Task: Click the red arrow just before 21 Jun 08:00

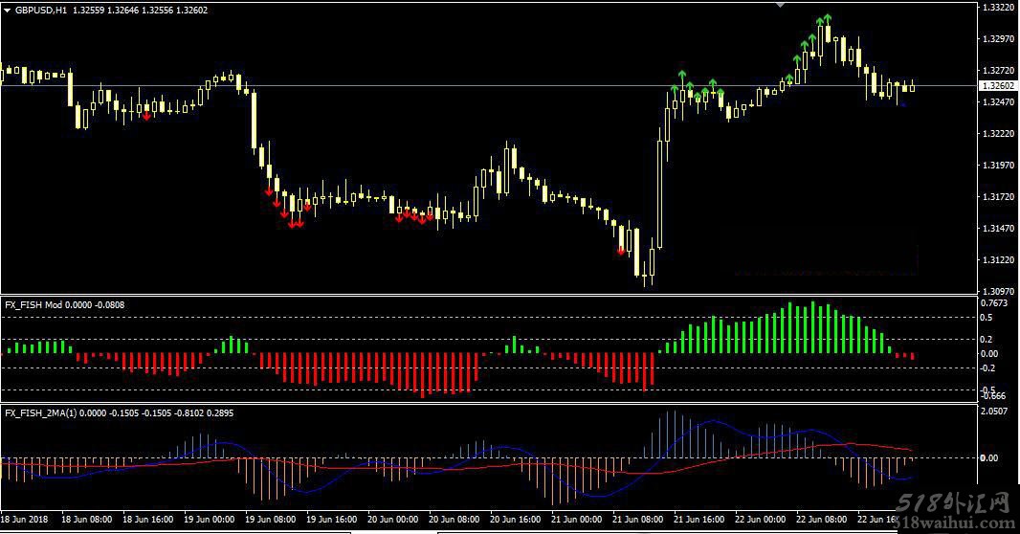Action: (x=621, y=251)
